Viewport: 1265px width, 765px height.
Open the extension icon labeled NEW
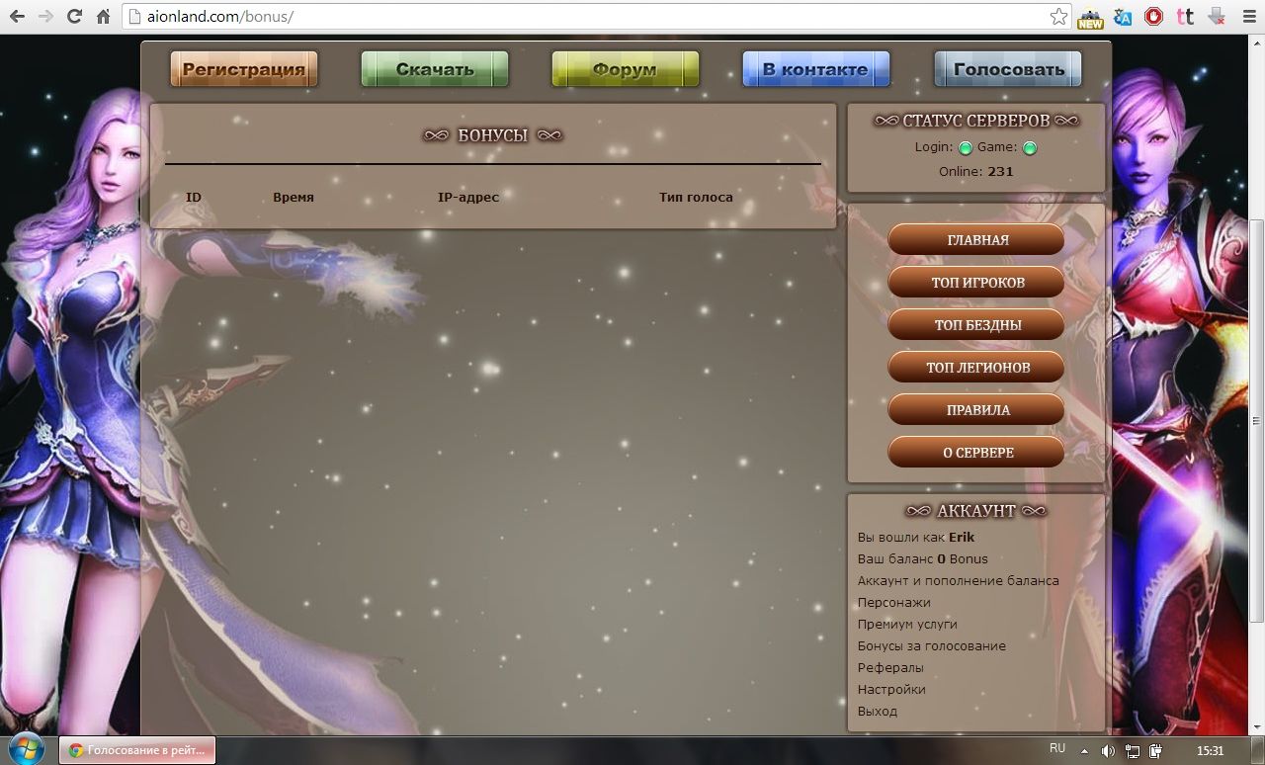coord(1090,17)
